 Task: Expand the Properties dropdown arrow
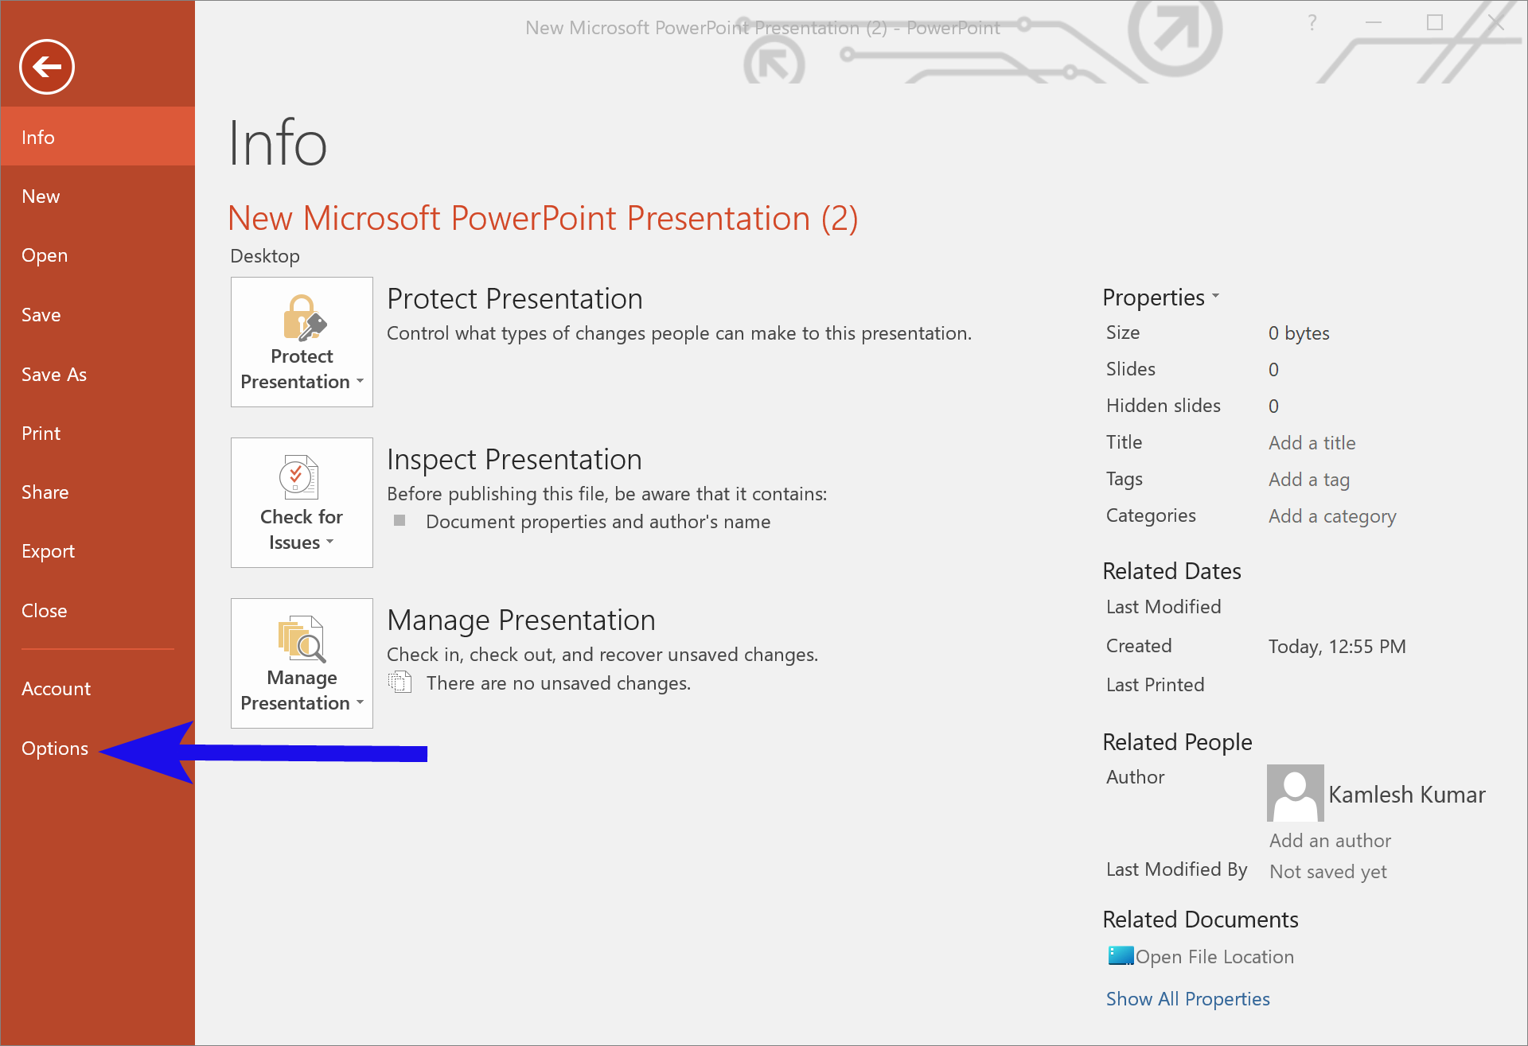[x=1215, y=297]
